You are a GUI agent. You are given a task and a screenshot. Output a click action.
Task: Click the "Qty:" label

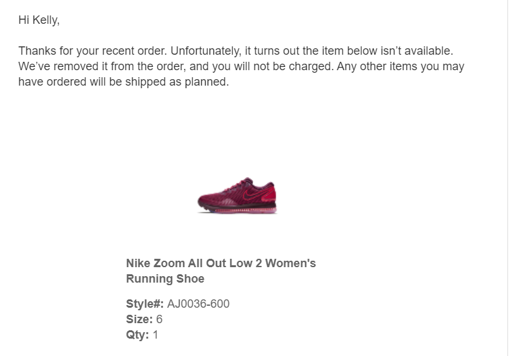coord(137,335)
